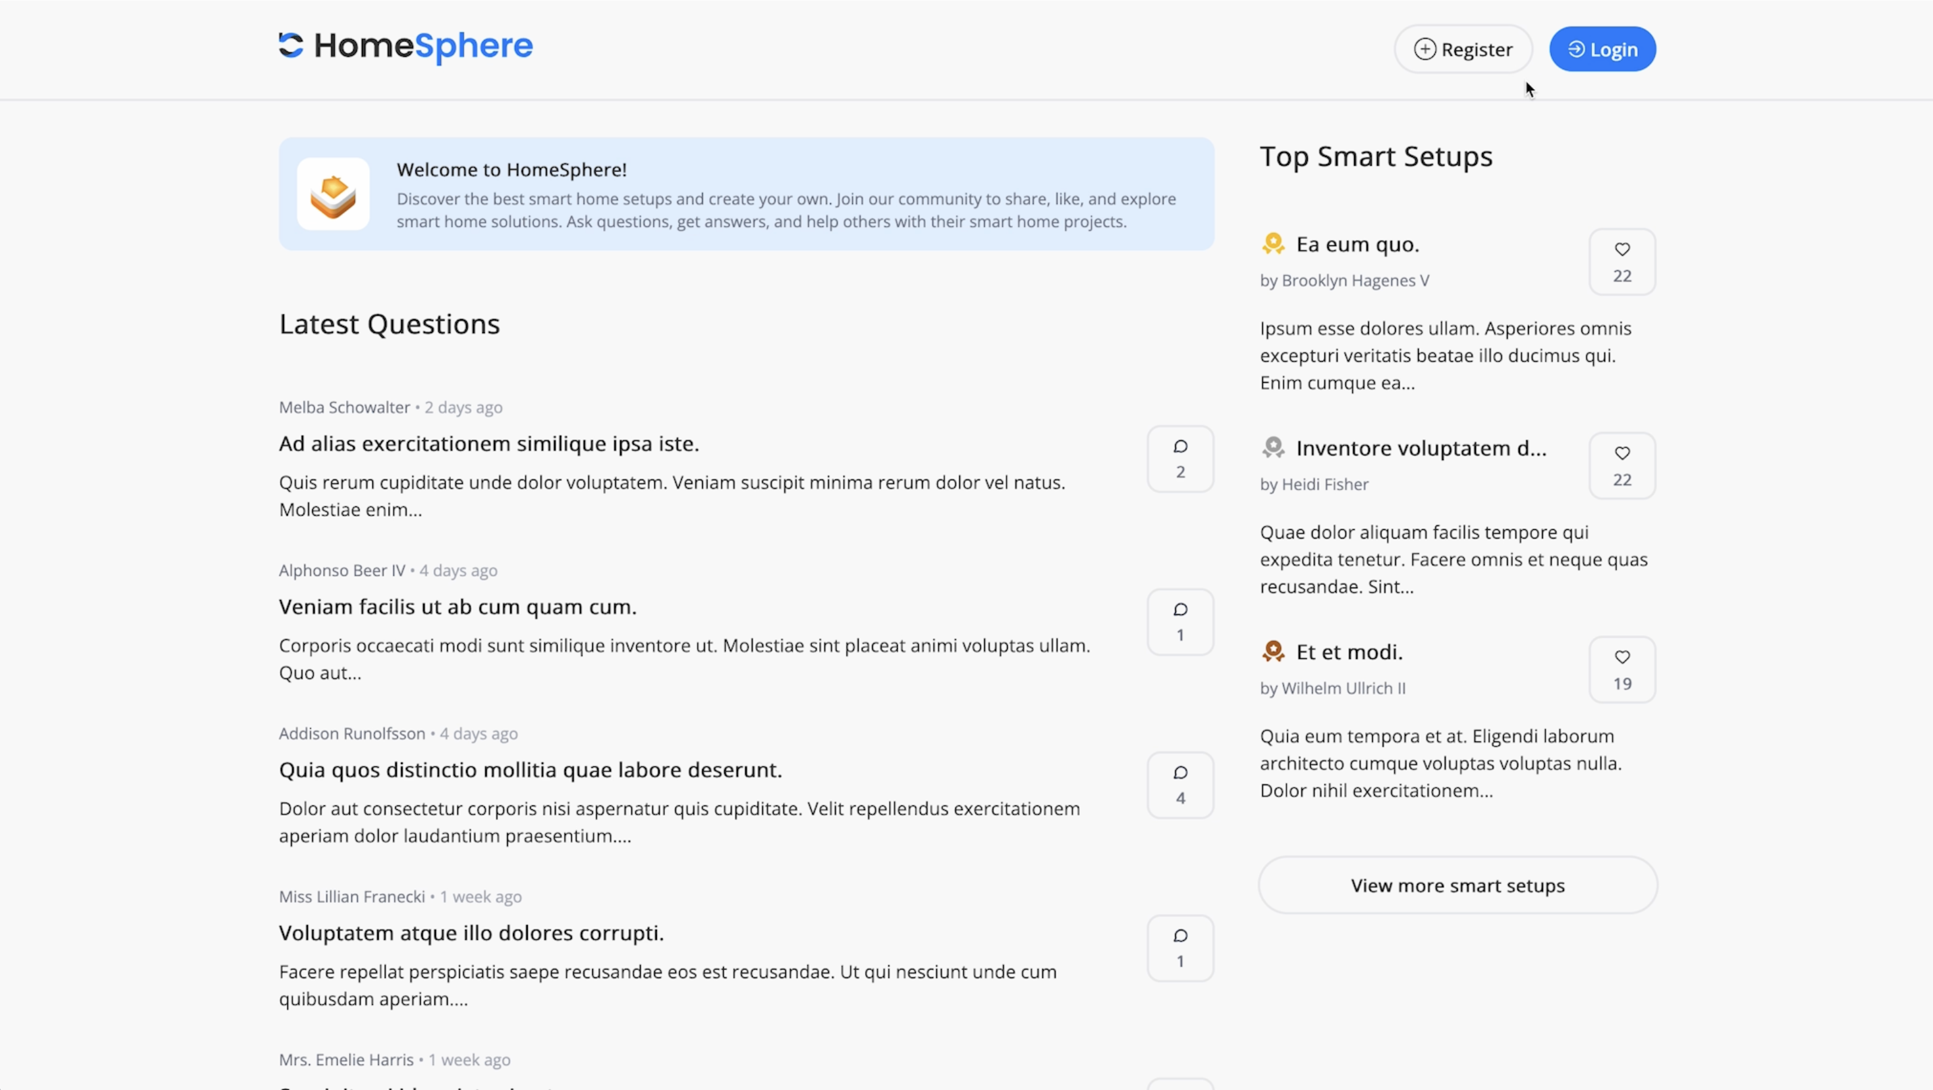Click excerpt starting "Dolor aut consectetur corporis"

[x=680, y=822]
